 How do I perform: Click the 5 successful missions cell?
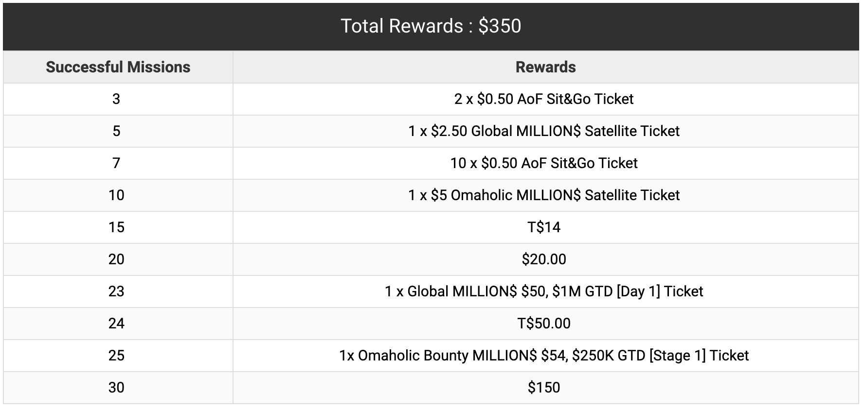[116, 131]
